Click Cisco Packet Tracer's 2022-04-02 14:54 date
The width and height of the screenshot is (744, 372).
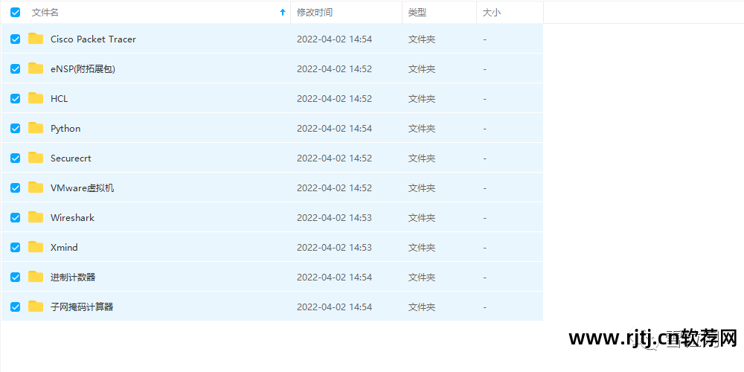[x=335, y=39]
